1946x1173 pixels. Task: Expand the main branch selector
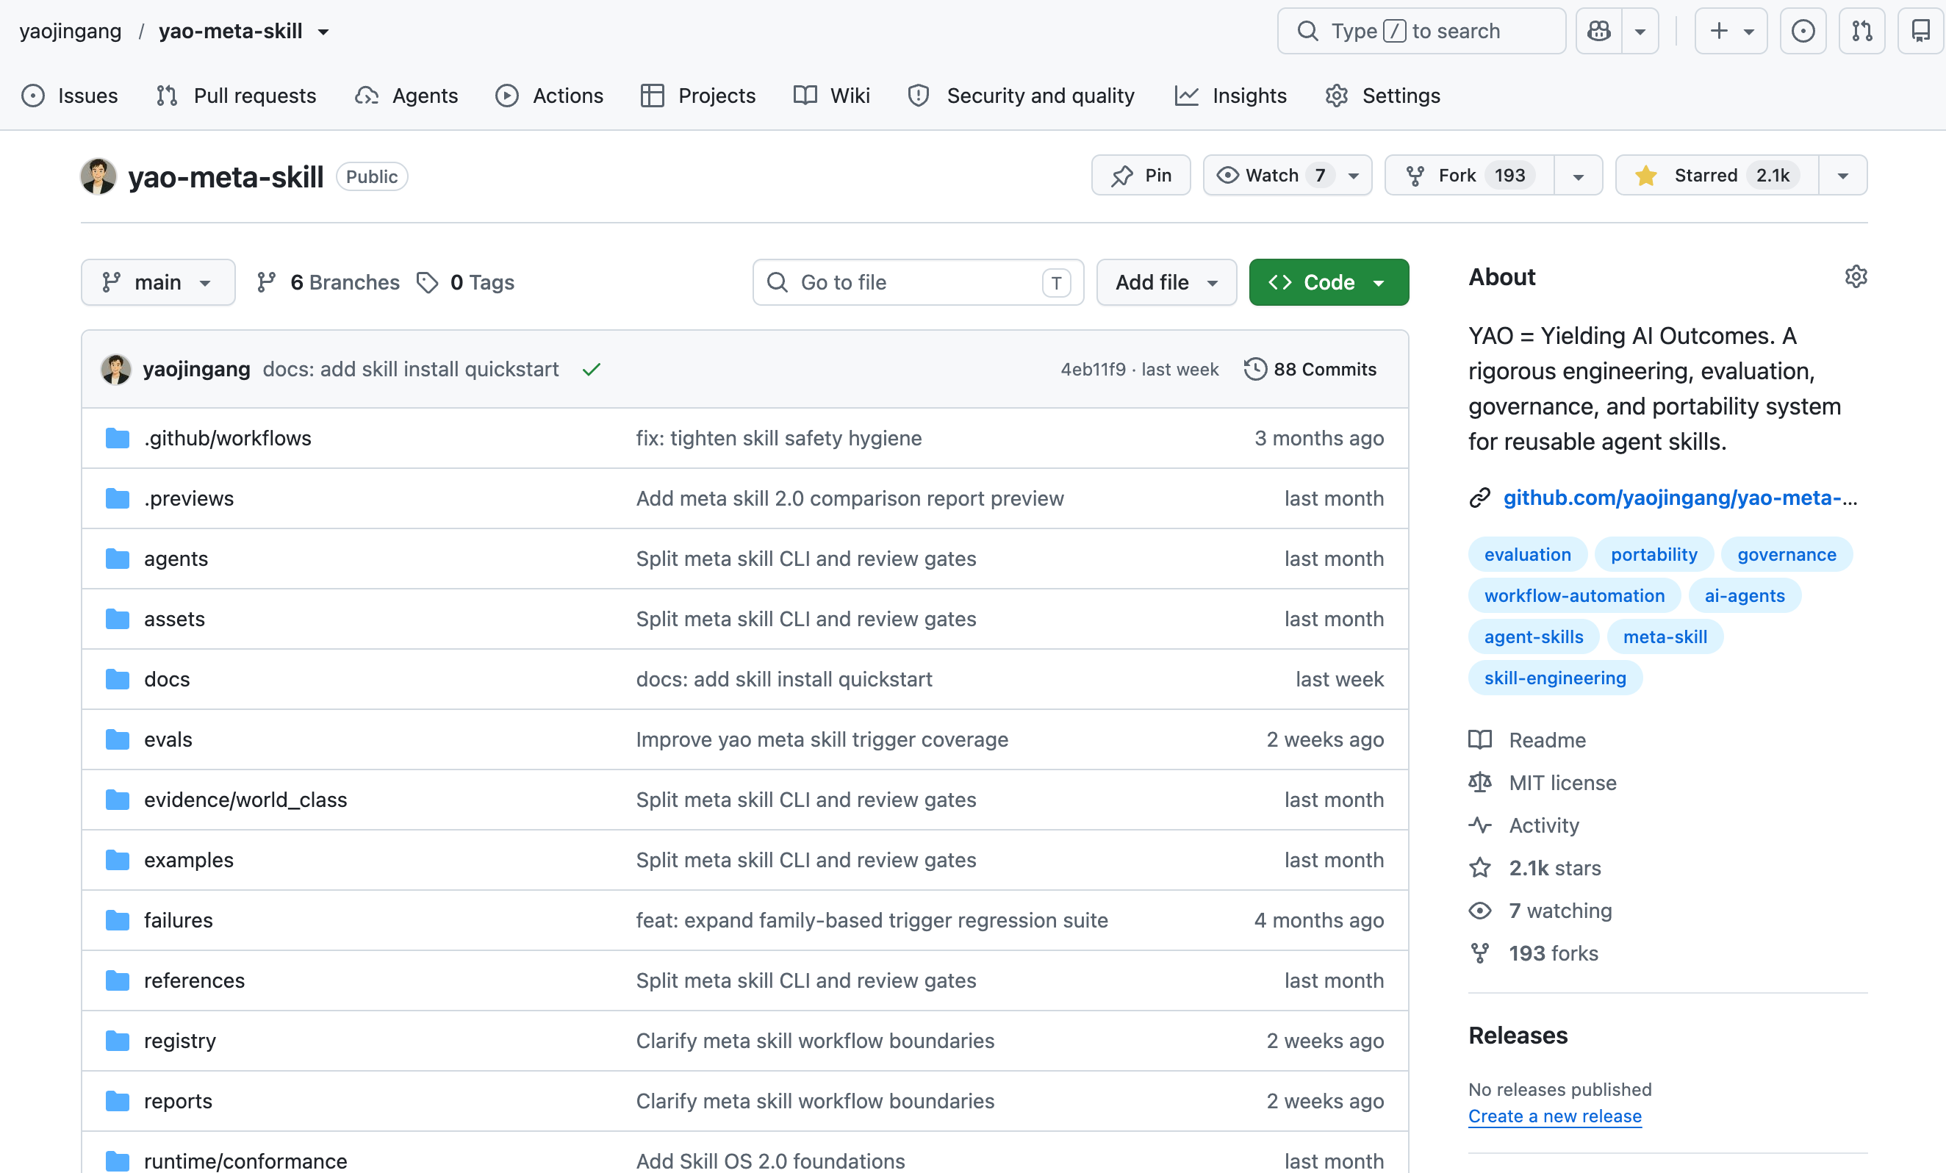coord(158,282)
